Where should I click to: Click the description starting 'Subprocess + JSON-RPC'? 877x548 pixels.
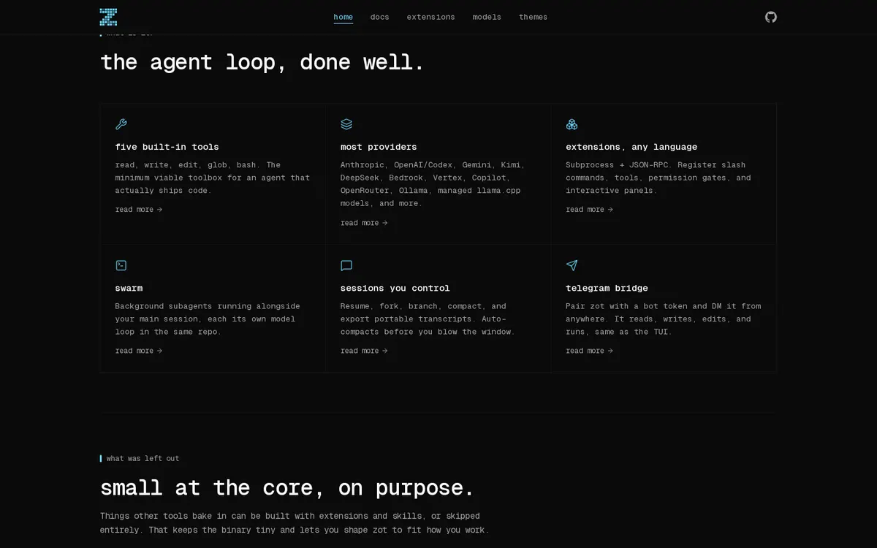(x=658, y=178)
